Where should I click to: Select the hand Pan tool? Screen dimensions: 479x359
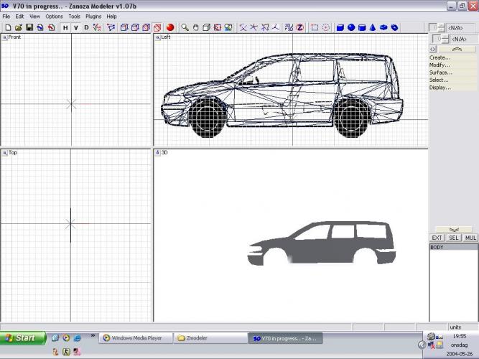click(195, 28)
